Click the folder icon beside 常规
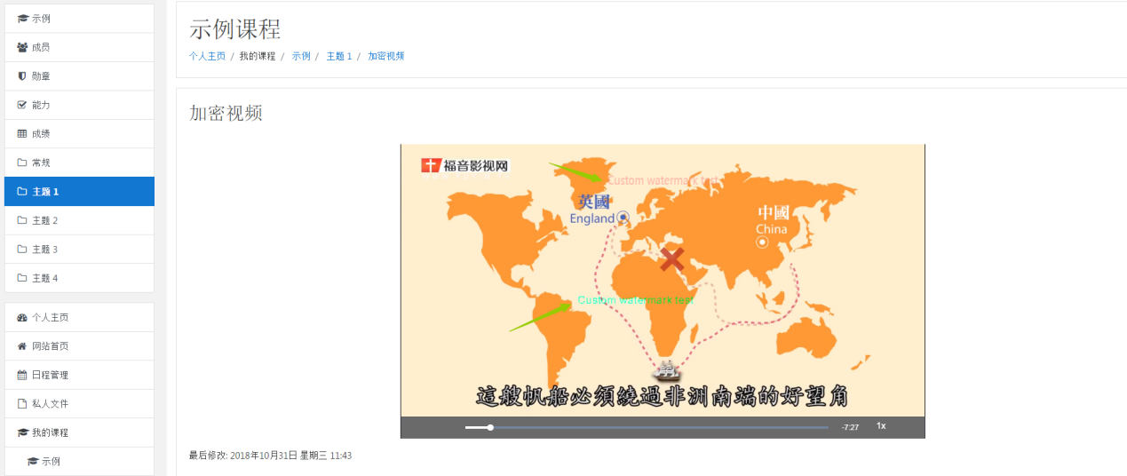1127x476 pixels. (x=22, y=163)
